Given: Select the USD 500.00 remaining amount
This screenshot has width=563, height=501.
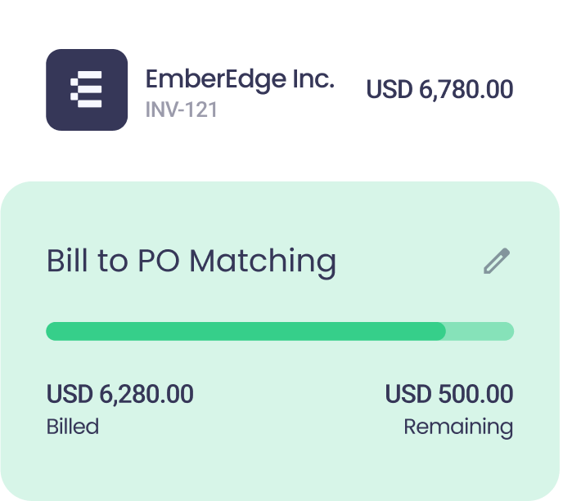Looking at the screenshot, I should [x=449, y=395].
